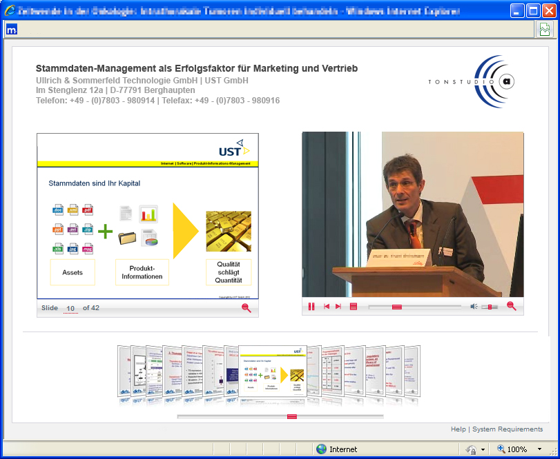Click the blue 'm' toolbar icon

coord(12,30)
